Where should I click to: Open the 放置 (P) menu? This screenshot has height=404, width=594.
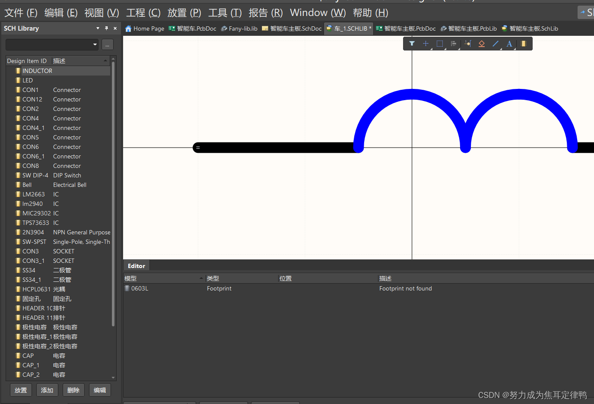click(184, 13)
